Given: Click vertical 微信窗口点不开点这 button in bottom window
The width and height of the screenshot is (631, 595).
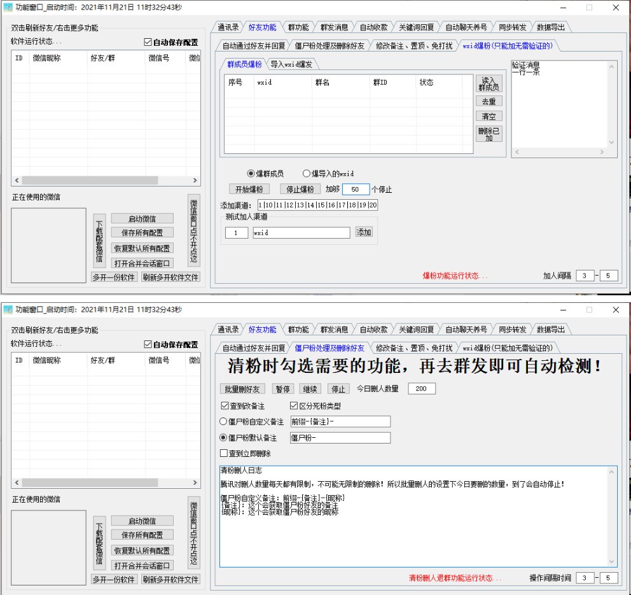Looking at the screenshot, I should [193, 532].
